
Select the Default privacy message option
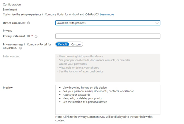[x=62, y=44]
